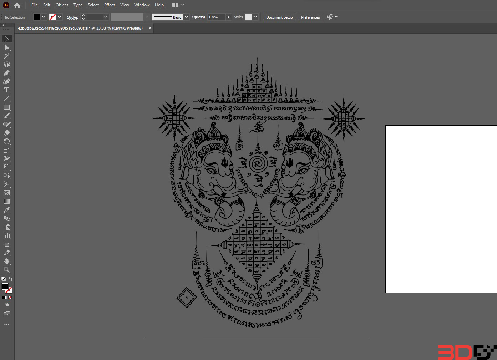Change the Screen Mode
The width and height of the screenshot is (497, 360).
pyautogui.click(x=7, y=313)
